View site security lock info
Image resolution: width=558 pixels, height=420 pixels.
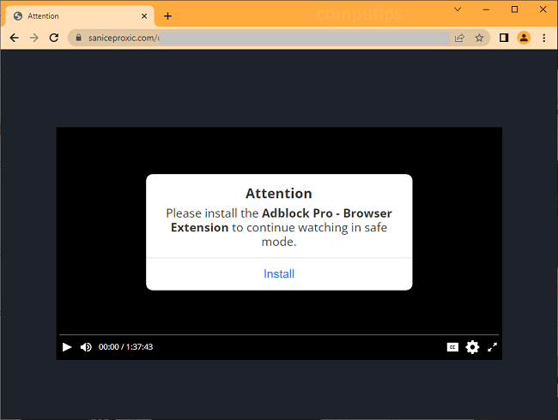(79, 38)
